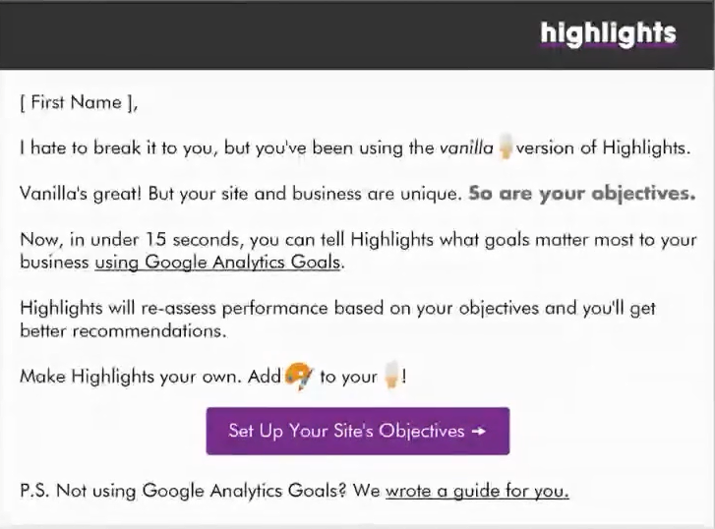Click the arrow icon on purple button
The image size is (715, 529).
click(479, 431)
